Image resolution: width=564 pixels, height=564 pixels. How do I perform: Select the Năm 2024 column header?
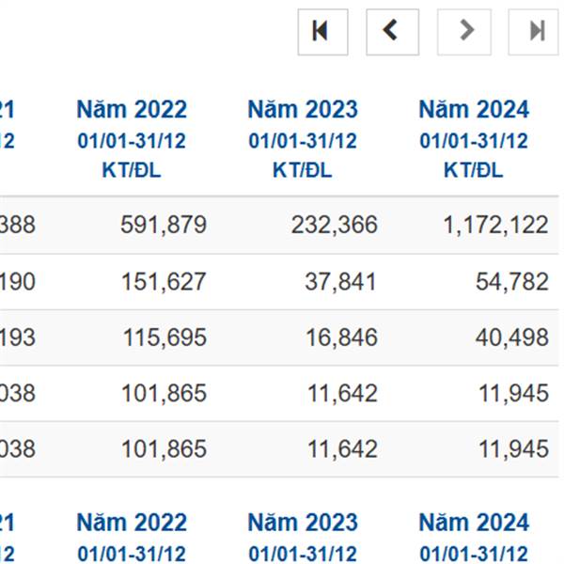(474, 109)
